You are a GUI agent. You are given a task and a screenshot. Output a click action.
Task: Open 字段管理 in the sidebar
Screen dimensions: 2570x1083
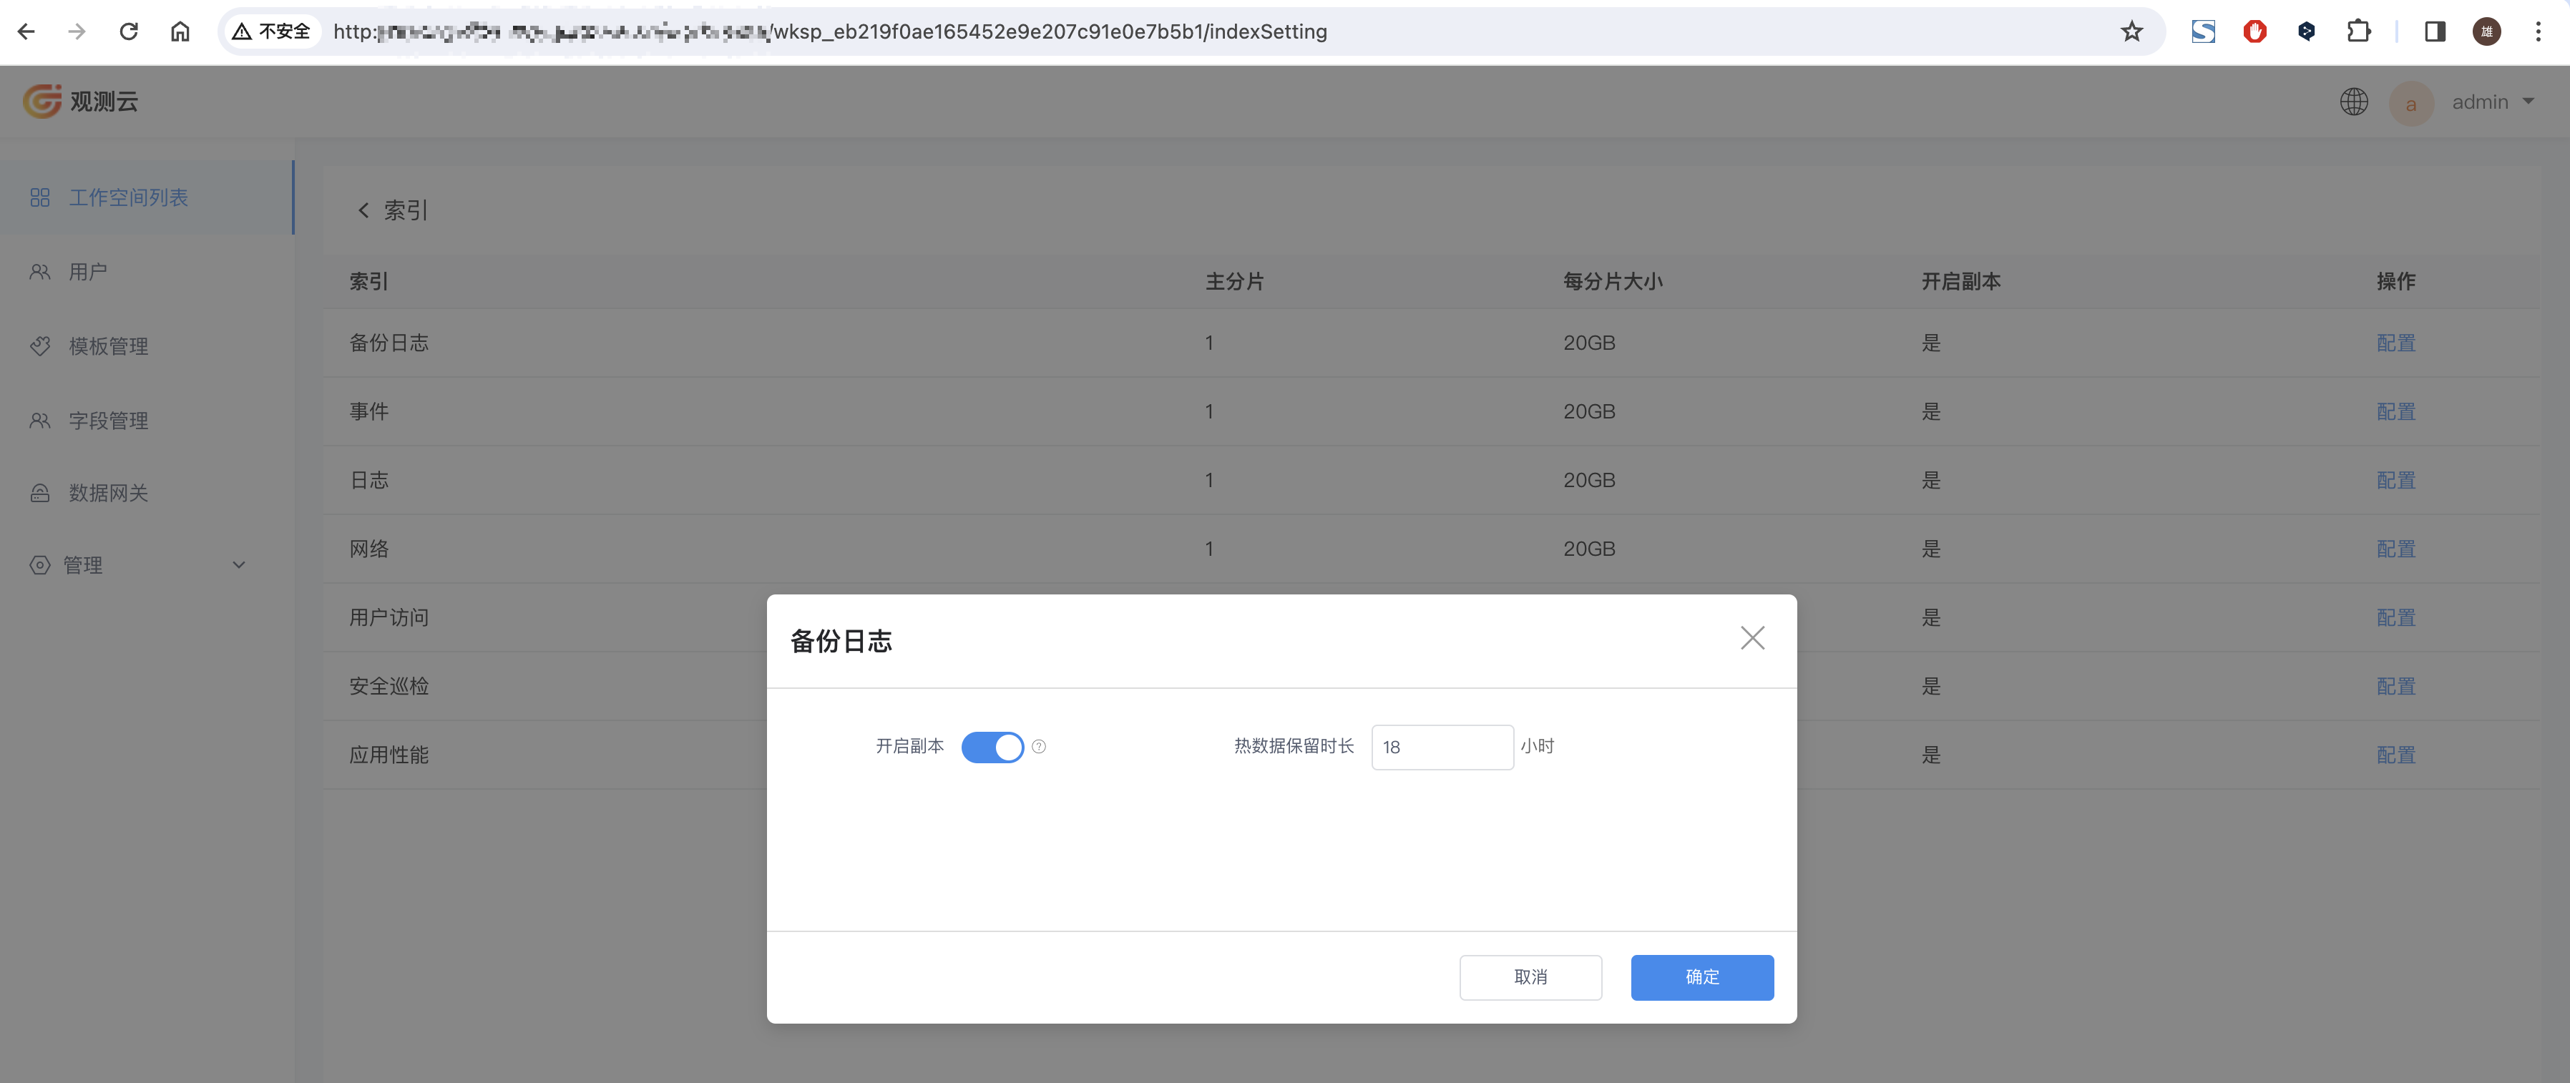[147, 420]
